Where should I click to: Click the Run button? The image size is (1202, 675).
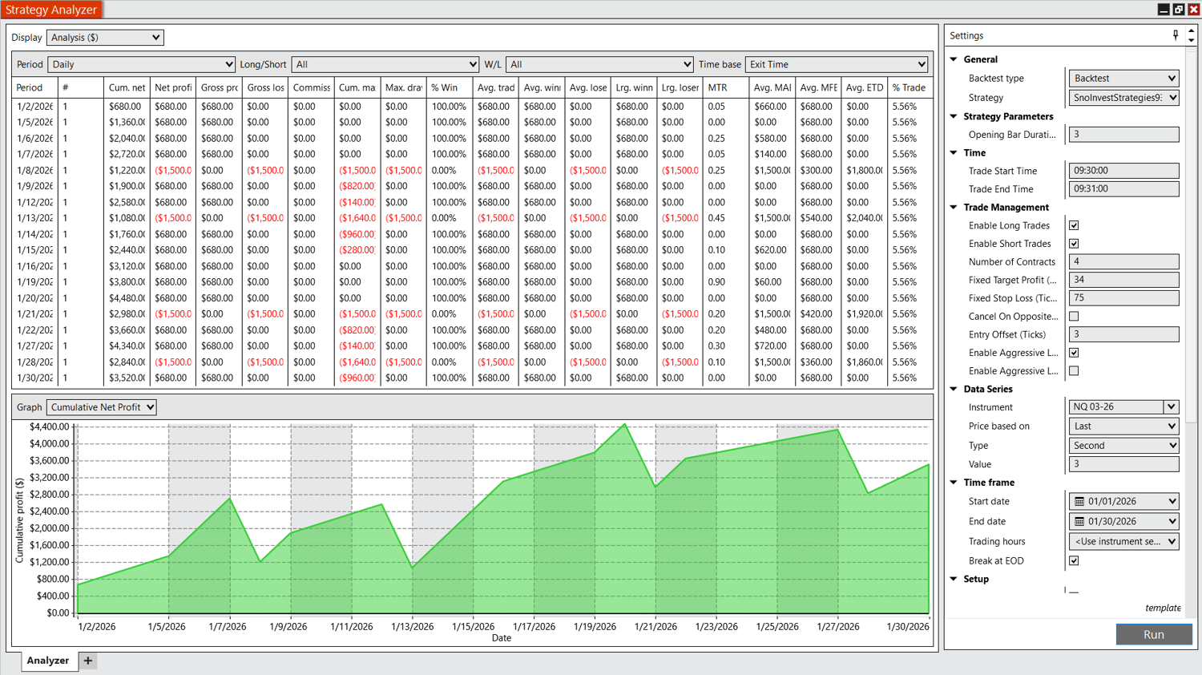tap(1154, 635)
